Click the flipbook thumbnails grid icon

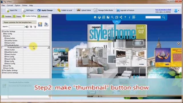coord(104,17)
